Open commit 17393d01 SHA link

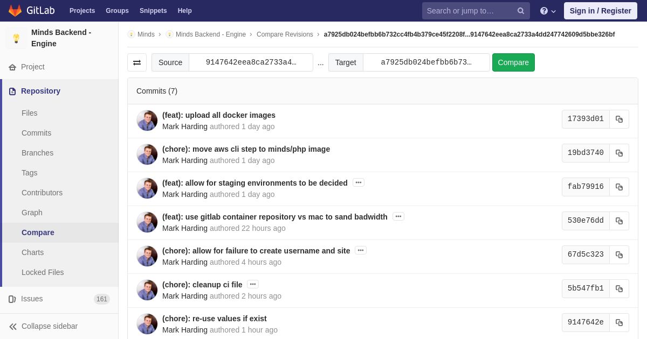tap(586, 119)
